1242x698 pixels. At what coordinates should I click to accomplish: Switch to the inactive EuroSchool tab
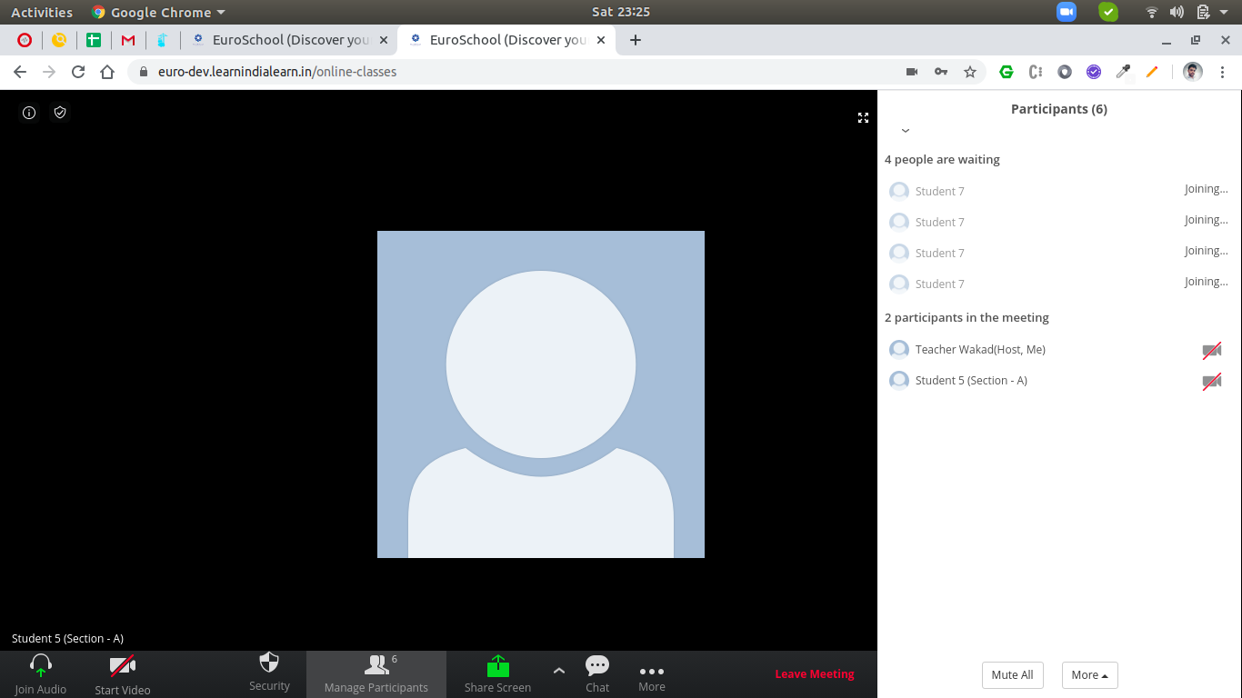[290, 40]
